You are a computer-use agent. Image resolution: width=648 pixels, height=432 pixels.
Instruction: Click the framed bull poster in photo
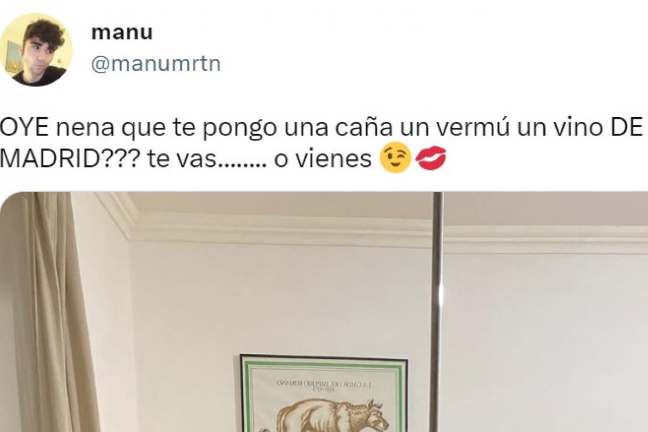(x=324, y=393)
